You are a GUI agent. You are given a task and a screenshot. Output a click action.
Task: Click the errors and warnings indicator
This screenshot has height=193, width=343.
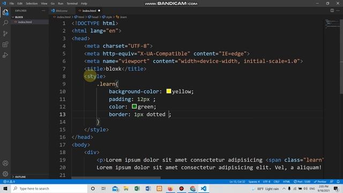[x=9, y=182]
